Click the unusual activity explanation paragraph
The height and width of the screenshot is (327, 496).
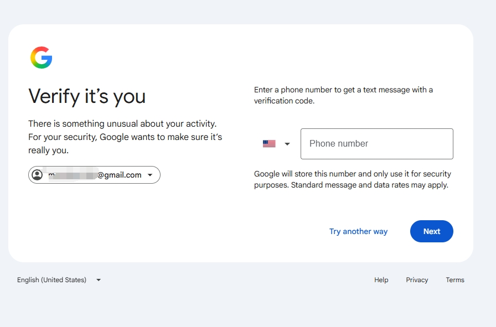(x=125, y=137)
